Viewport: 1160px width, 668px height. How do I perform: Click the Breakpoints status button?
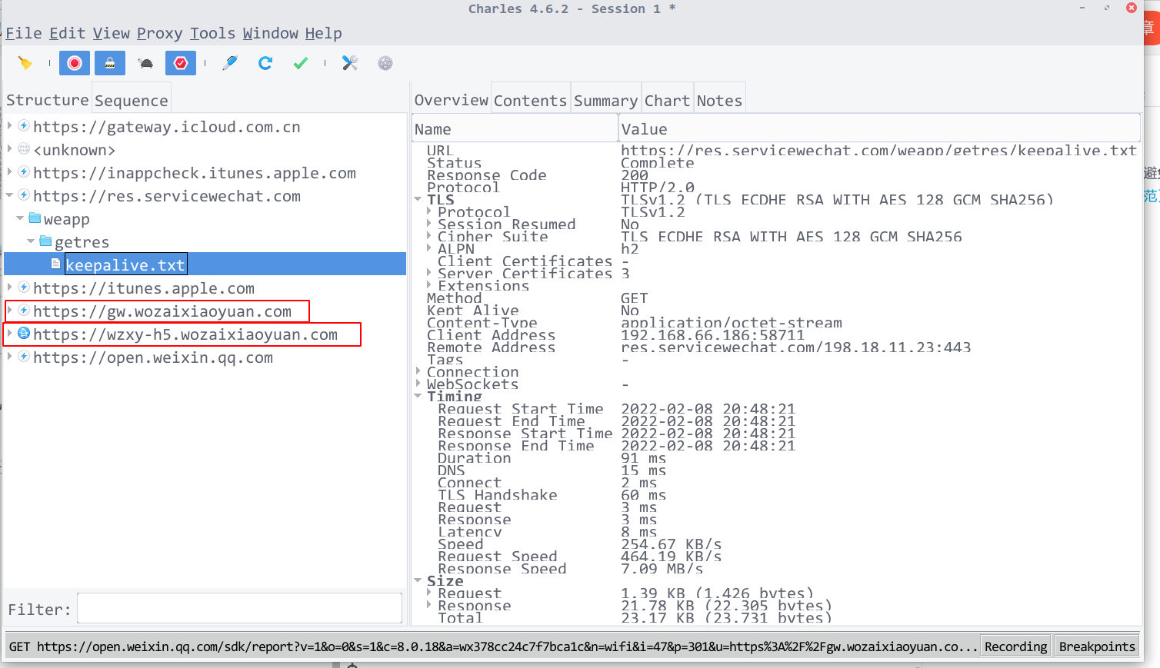[x=1097, y=646]
